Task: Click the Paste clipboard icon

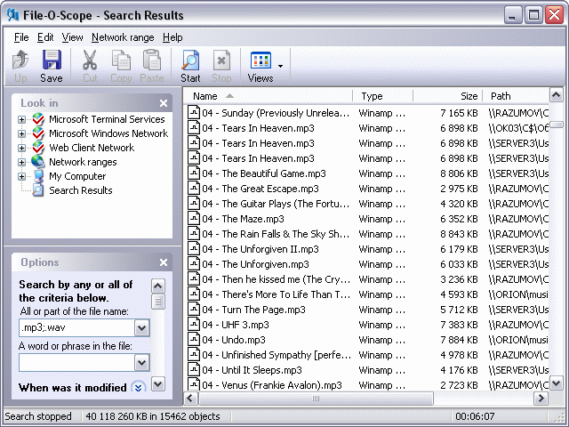Action: coord(152,60)
